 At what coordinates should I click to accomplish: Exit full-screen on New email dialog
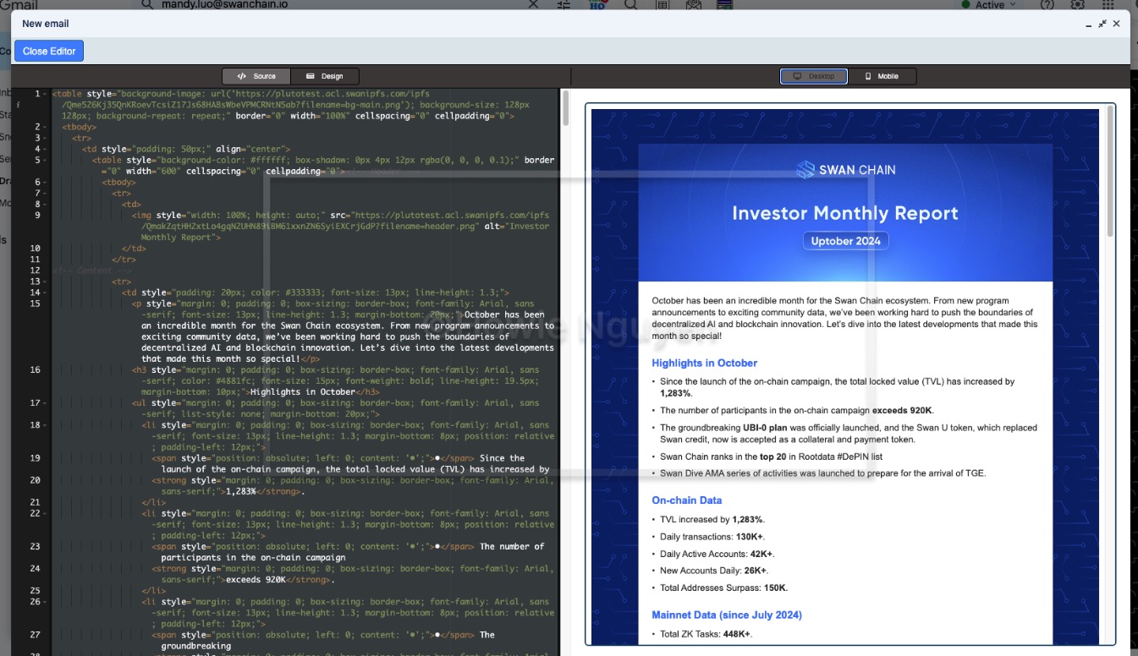click(1102, 24)
